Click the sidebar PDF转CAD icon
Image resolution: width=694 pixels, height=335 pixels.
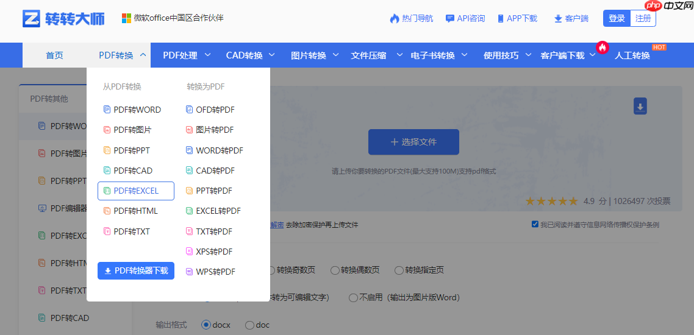pos(42,318)
